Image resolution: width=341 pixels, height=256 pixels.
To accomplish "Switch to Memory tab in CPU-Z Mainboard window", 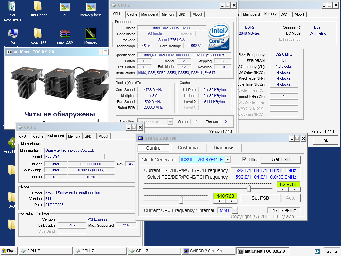I will pos(74,136).
